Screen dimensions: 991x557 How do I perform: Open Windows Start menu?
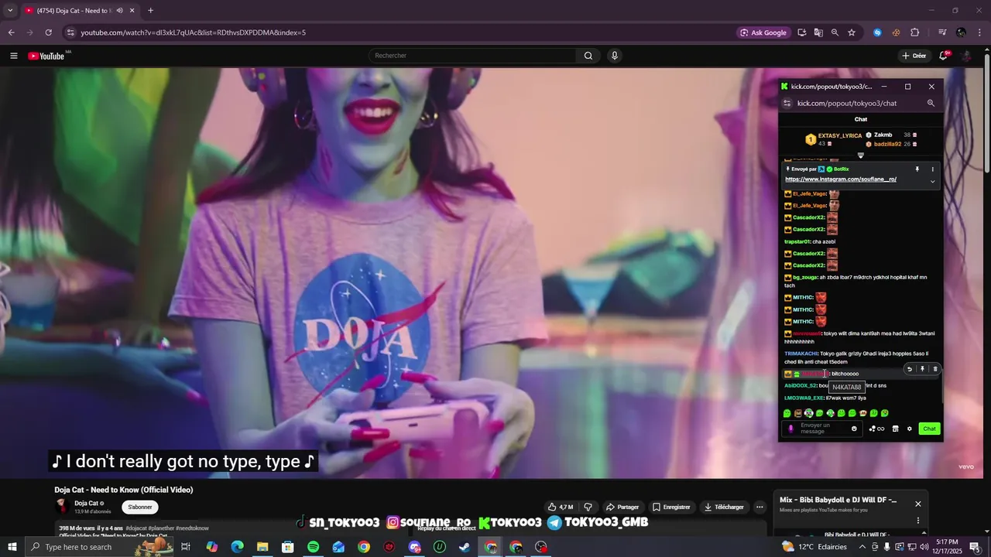point(12,547)
